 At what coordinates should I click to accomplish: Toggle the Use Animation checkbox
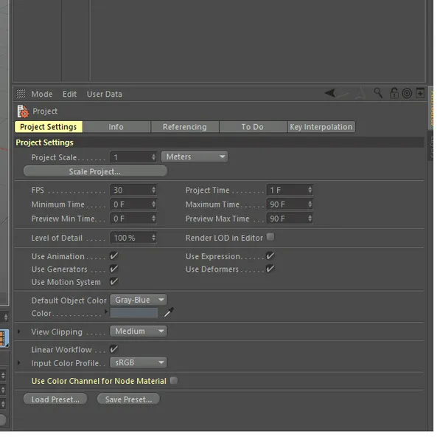click(x=113, y=255)
